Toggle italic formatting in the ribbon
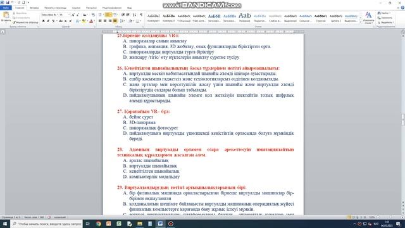This screenshot has height=228, width=405. [x=48, y=21]
